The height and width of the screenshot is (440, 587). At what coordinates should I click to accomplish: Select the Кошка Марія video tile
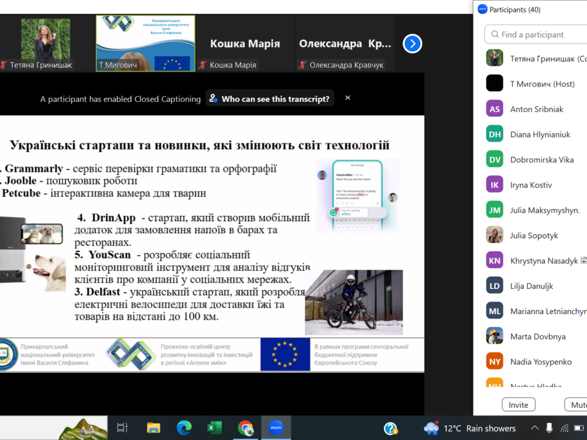(245, 44)
